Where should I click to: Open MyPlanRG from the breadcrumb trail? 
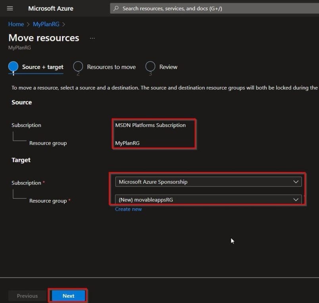click(46, 24)
